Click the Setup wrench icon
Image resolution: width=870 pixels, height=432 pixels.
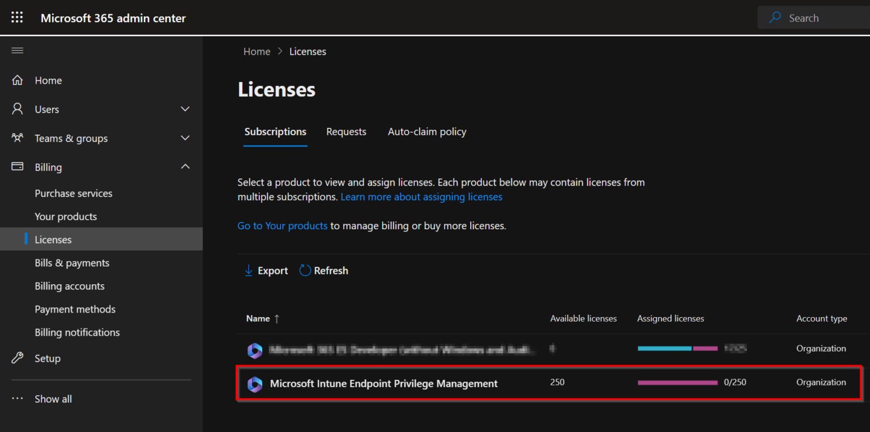click(x=17, y=358)
